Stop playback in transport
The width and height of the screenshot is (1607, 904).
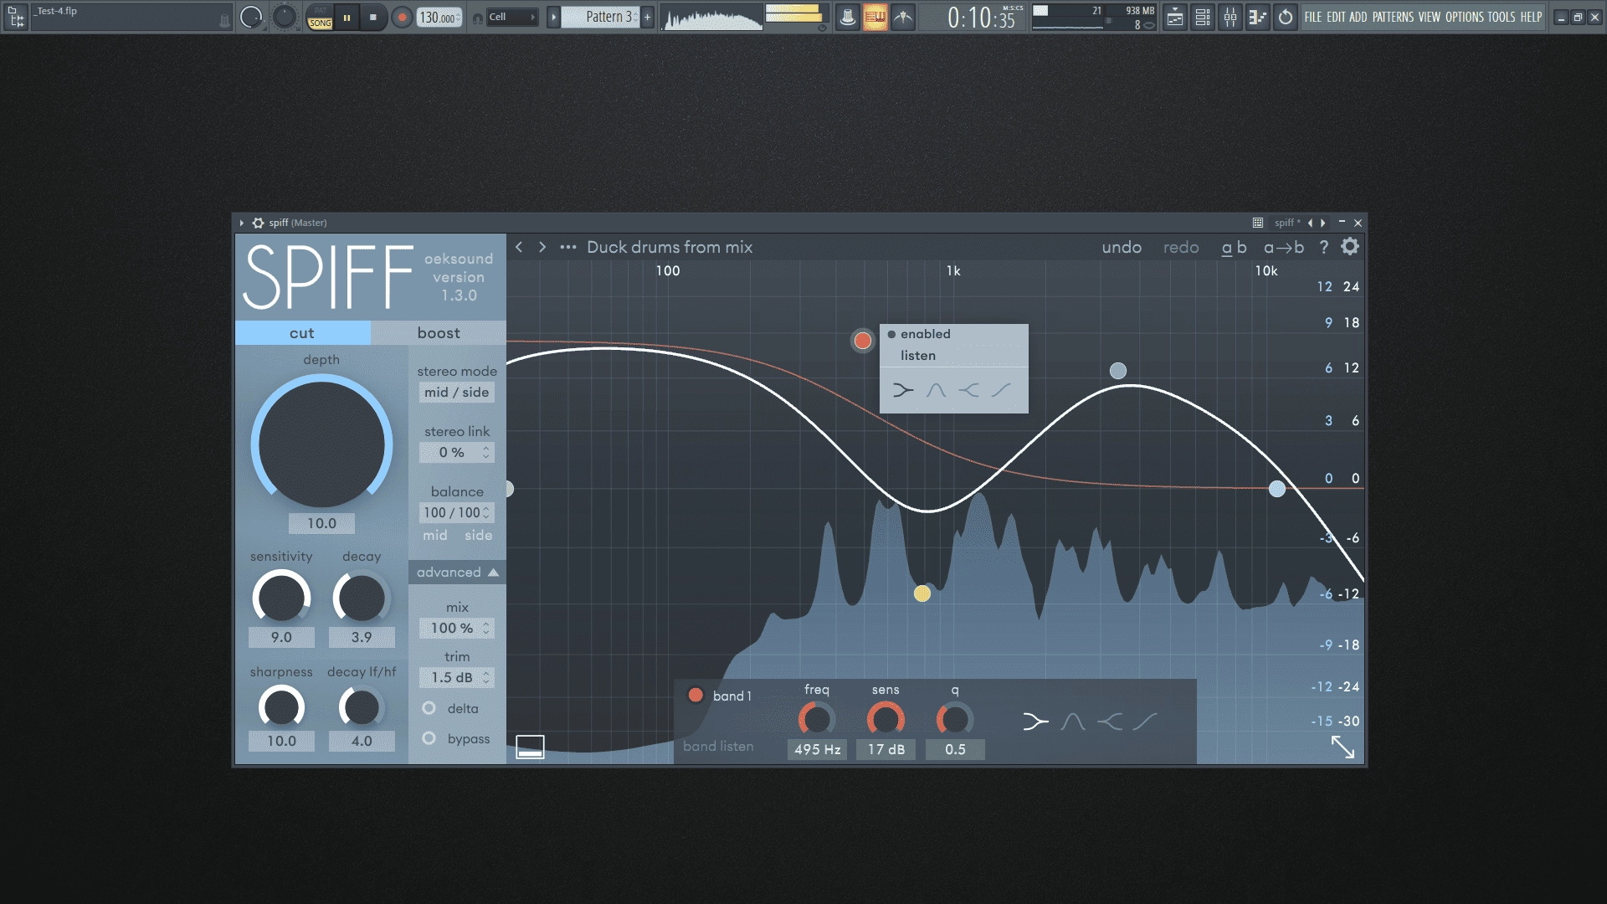[373, 17]
